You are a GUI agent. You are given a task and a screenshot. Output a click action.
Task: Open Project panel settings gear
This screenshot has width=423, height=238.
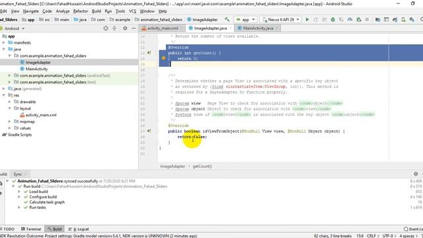125,28
